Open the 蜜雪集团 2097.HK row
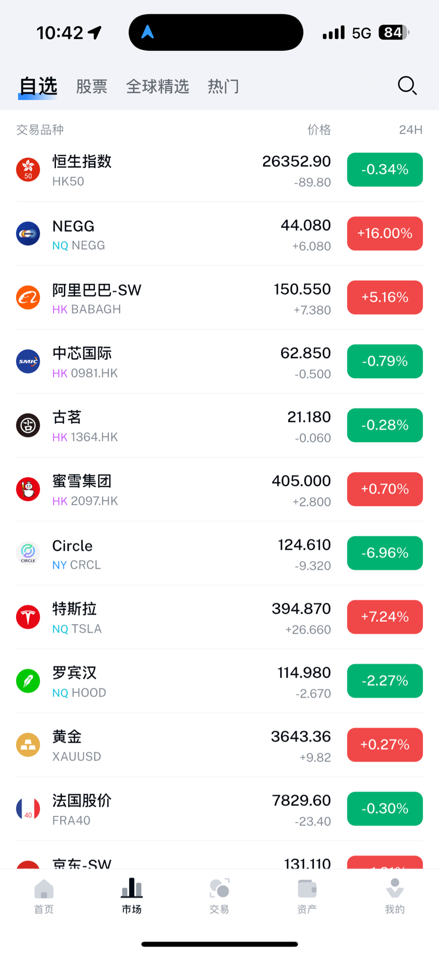The image size is (439, 955). (x=219, y=489)
